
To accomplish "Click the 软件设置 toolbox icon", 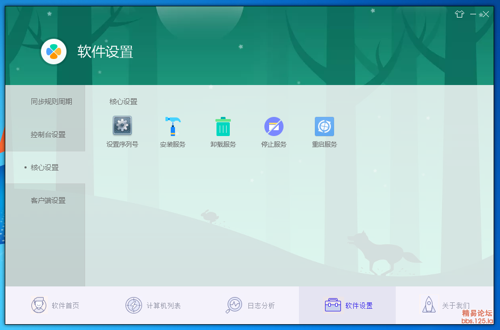I will click(332, 305).
